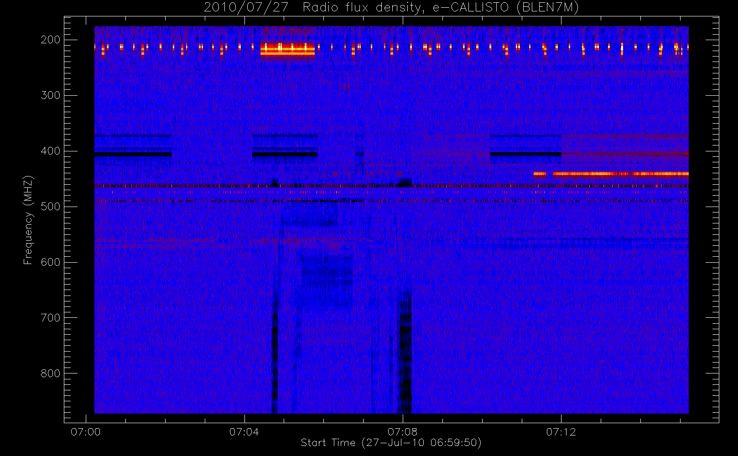738x456 pixels.
Task: Click the 600 frequency tick label
Action: [50, 262]
